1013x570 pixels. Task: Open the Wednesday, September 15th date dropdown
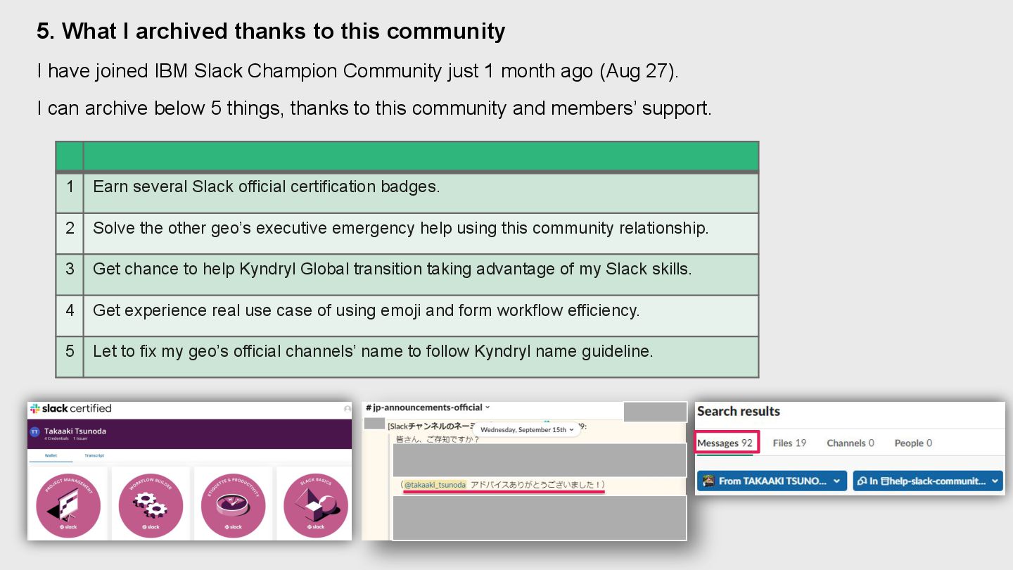coord(527,429)
